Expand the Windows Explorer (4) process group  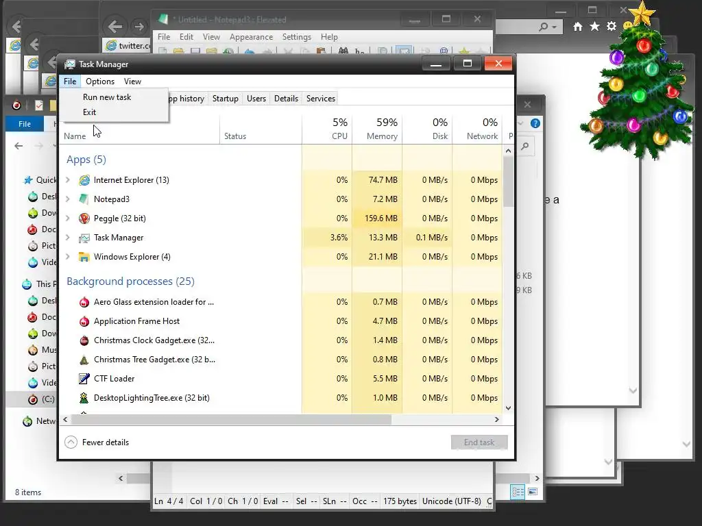click(68, 257)
